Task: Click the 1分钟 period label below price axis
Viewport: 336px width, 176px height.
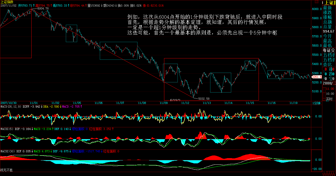Action: (x=317, y=103)
